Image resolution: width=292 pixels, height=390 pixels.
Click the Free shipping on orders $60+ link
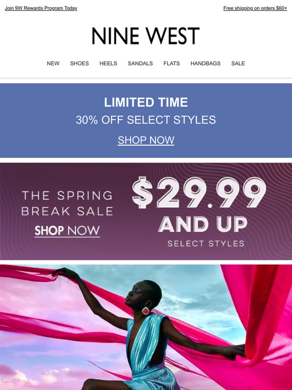255,8
